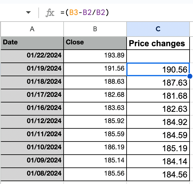Select the active cell showing 190.56
193x184 pixels.
tap(158, 69)
